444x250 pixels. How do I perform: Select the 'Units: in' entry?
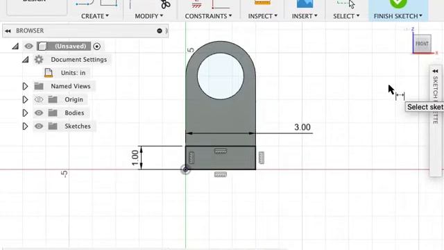pyautogui.click(x=73, y=73)
